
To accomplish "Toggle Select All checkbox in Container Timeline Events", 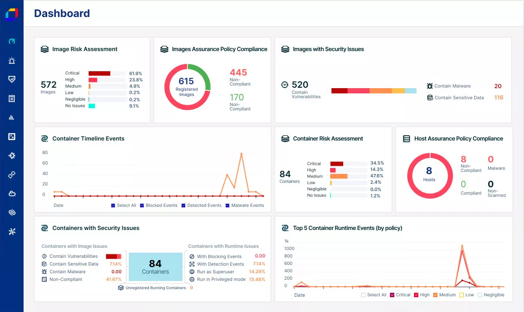I will [114, 206].
